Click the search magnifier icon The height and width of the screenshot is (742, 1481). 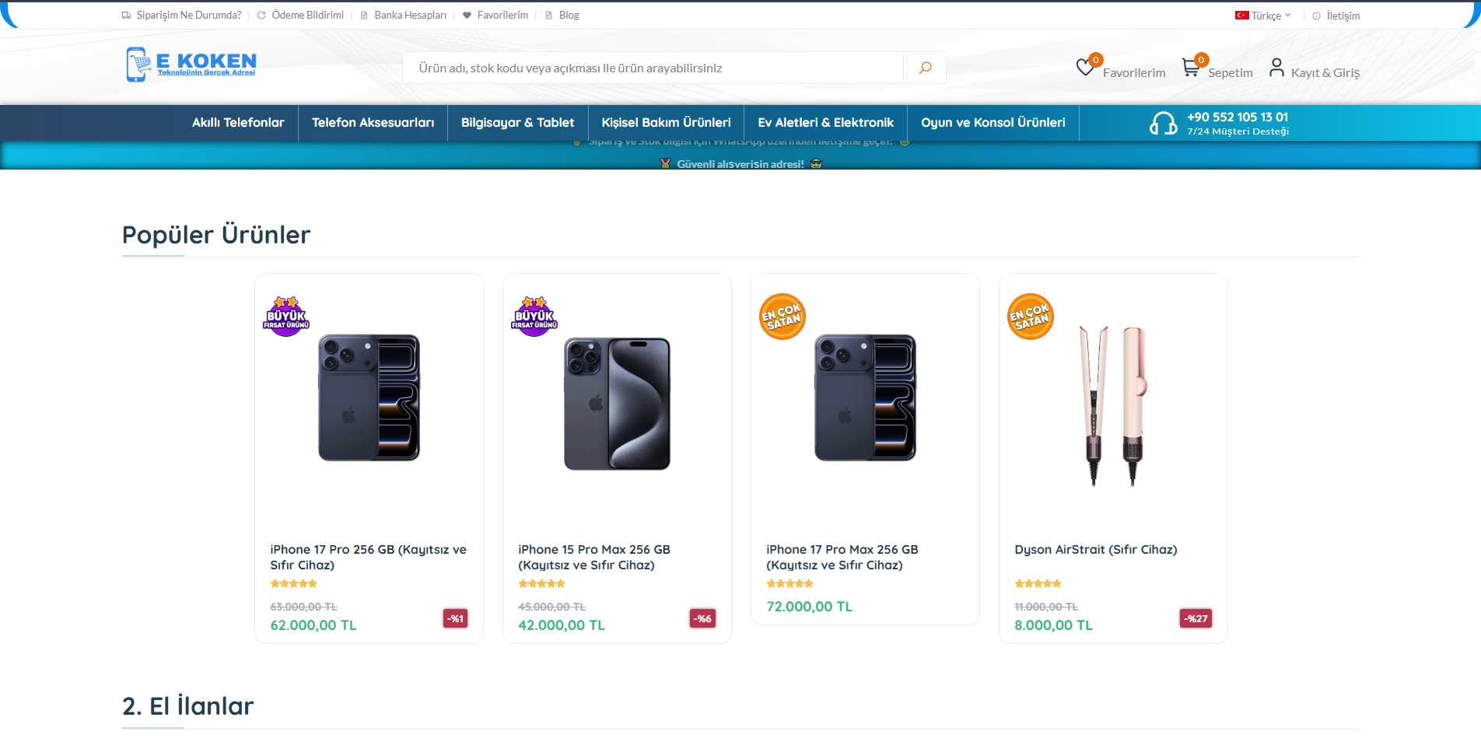tap(924, 68)
